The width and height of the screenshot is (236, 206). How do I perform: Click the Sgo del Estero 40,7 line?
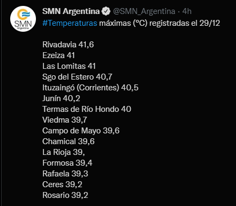point(77,77)
